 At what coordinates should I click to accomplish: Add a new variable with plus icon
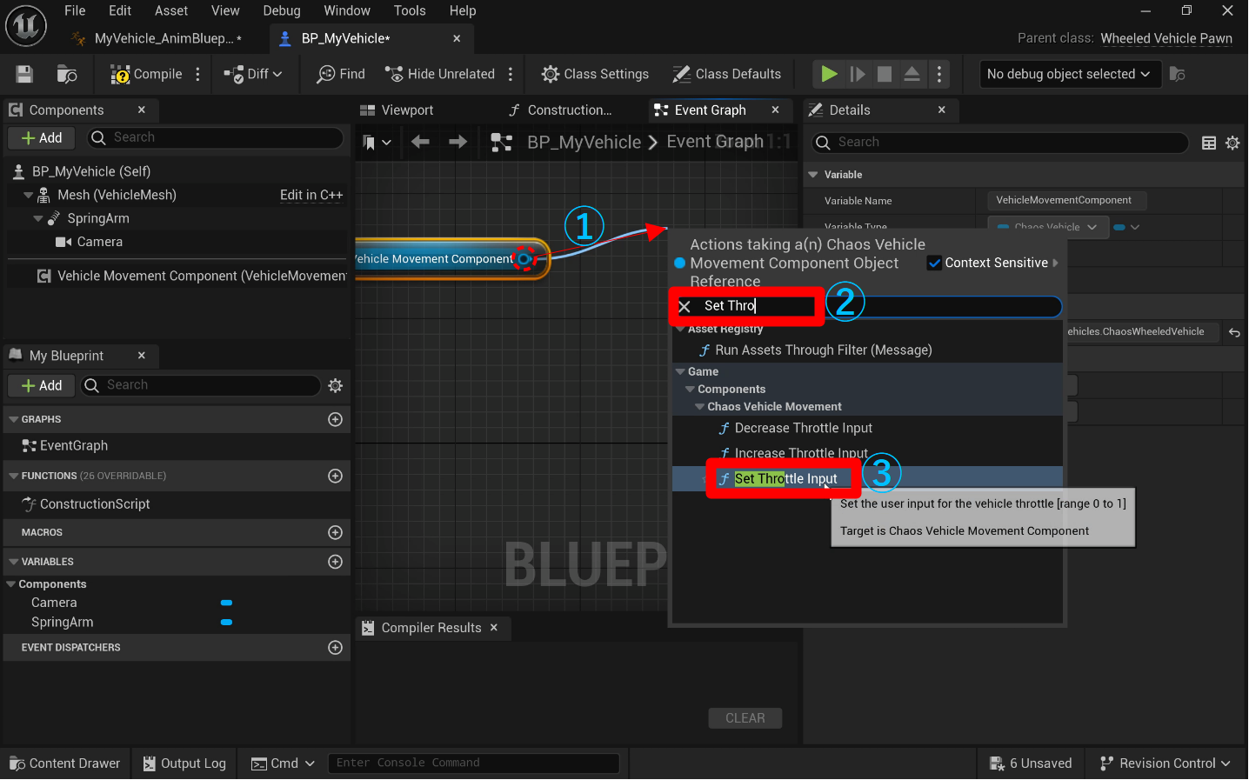(335, 562)
